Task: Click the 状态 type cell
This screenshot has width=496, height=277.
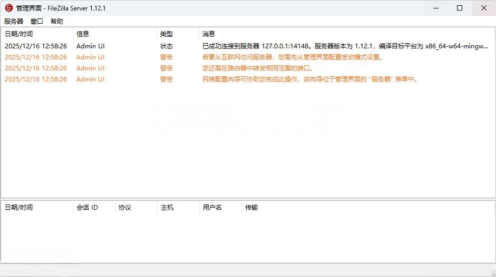Action: [167, 46]
